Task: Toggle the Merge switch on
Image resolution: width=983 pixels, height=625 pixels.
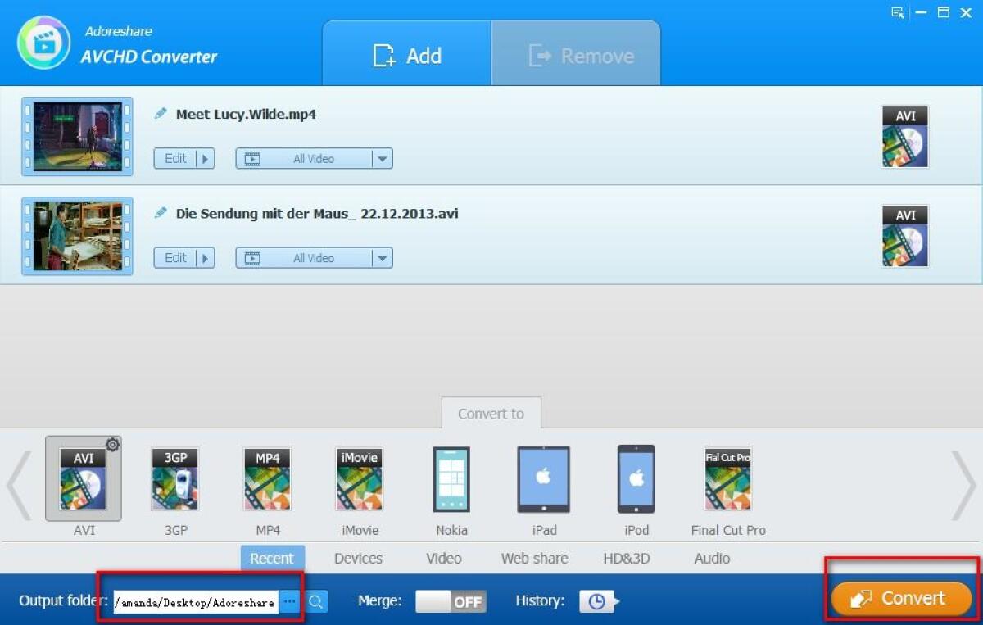Action: coord(450,600)
